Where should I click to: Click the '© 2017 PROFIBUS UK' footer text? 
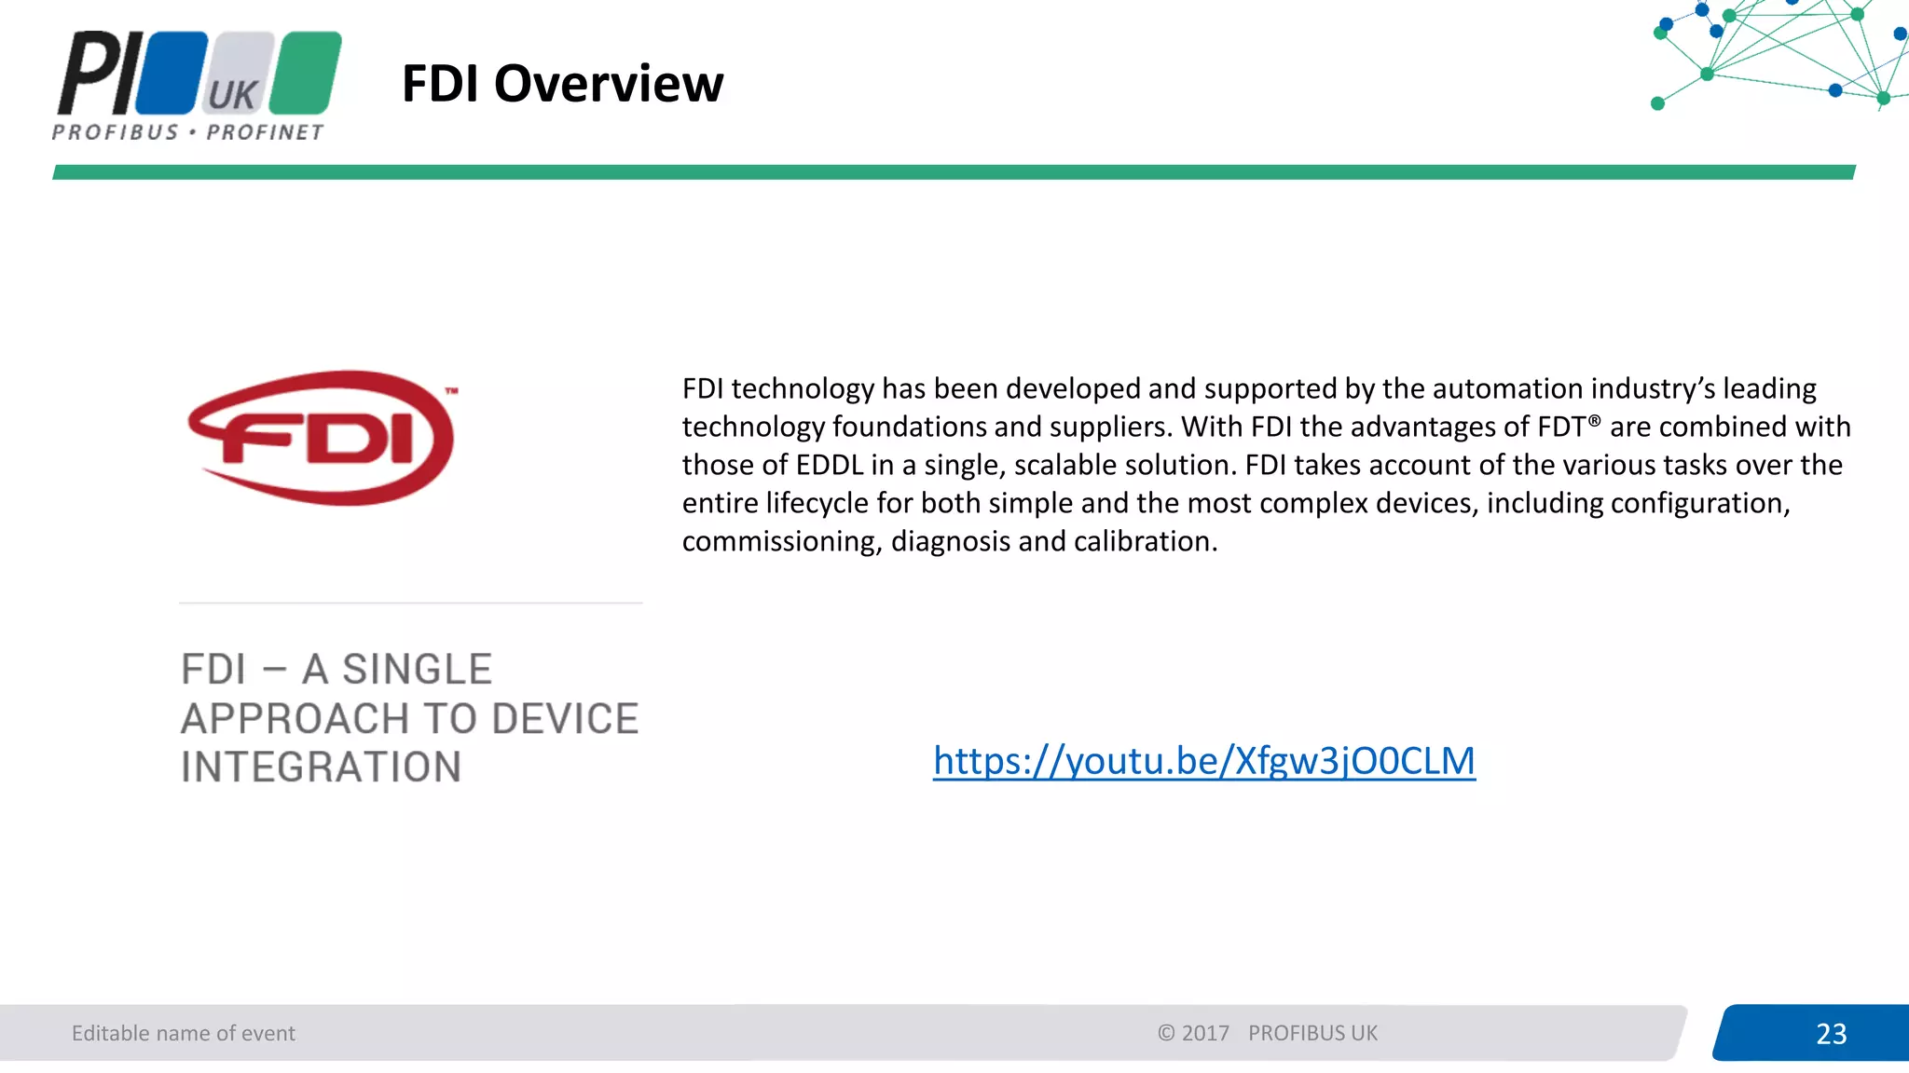[1268, 1033]
